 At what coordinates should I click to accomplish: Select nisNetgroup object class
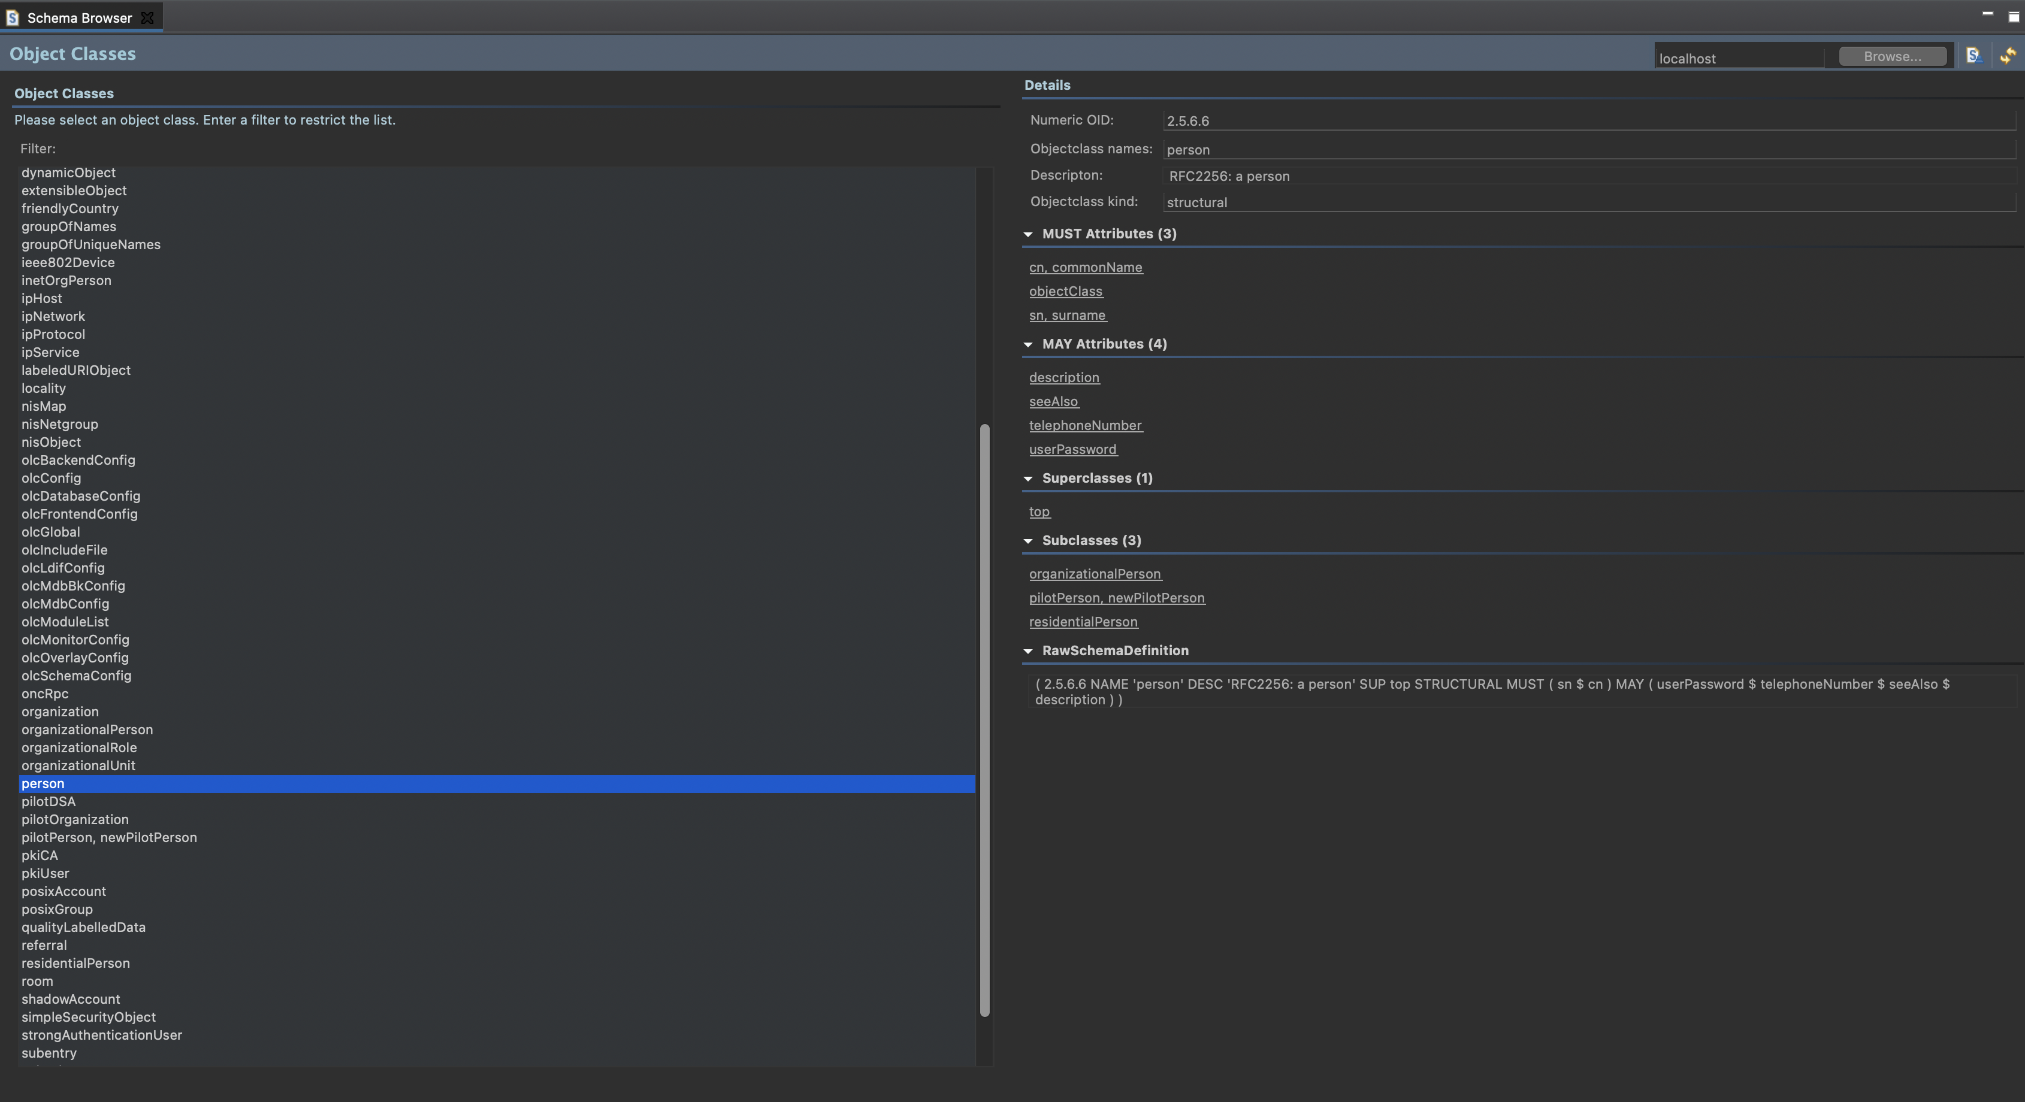[x=497, y=425]
